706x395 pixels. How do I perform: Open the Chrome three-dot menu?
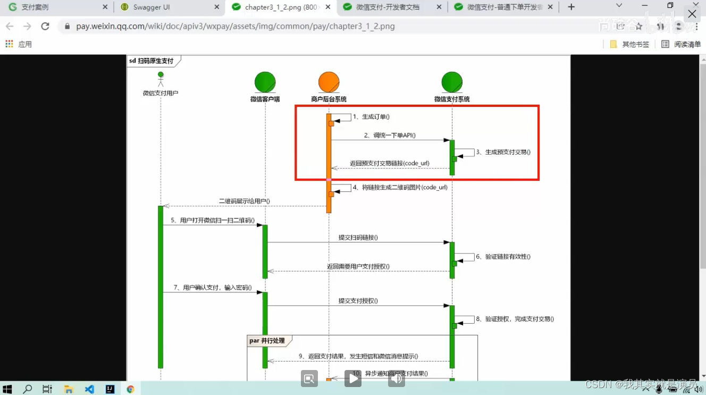[696, 26]
